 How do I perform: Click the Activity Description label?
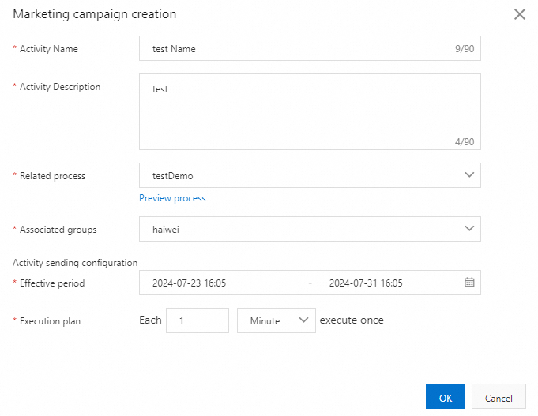coord(59,87)
